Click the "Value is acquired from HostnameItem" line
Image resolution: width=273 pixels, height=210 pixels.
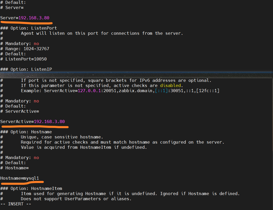coord(84,147)
